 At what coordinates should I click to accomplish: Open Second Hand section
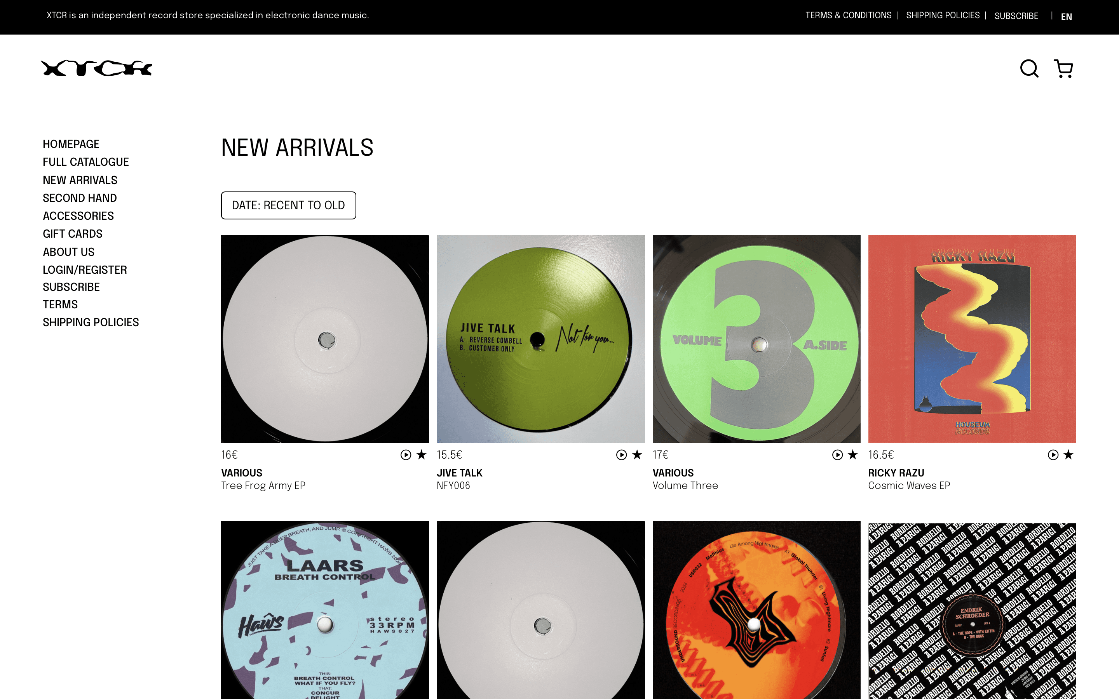tap(80, 198)
